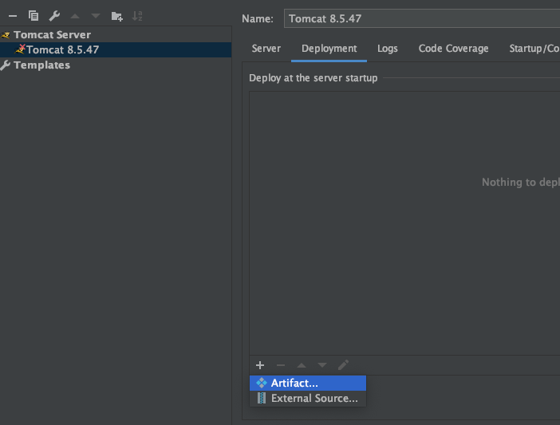Image resolution: width=560 pixels, height=425 pixels.
Task: Move deployment item down arrow
Action: [322, 365]
